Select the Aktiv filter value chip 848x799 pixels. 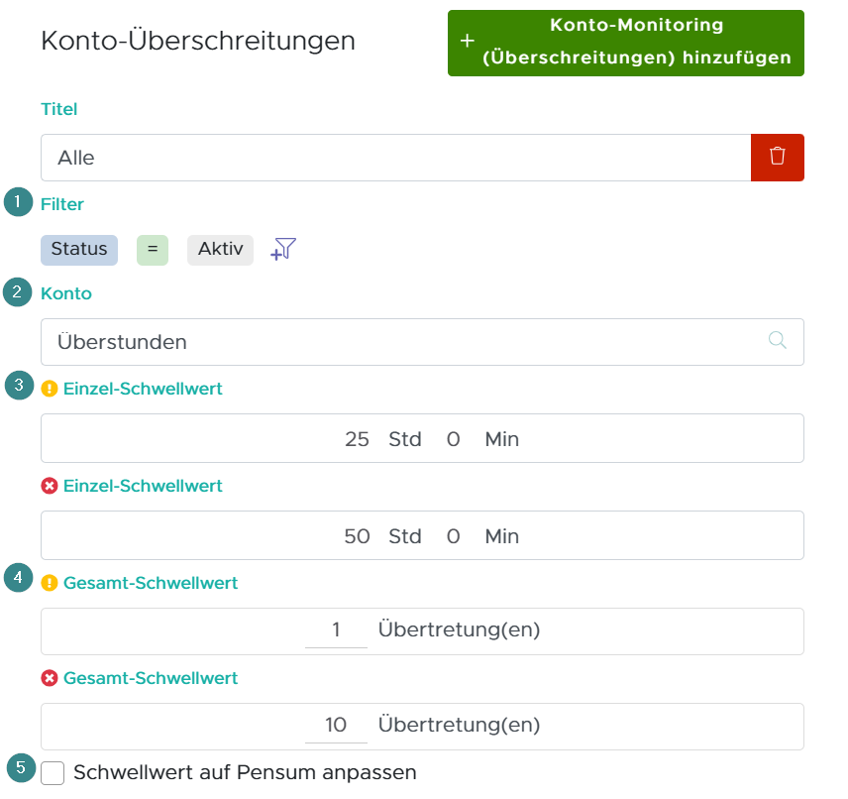pyautogui.click(x=220, y=250)
